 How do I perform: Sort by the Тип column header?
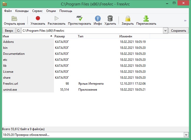coord(98,36)
